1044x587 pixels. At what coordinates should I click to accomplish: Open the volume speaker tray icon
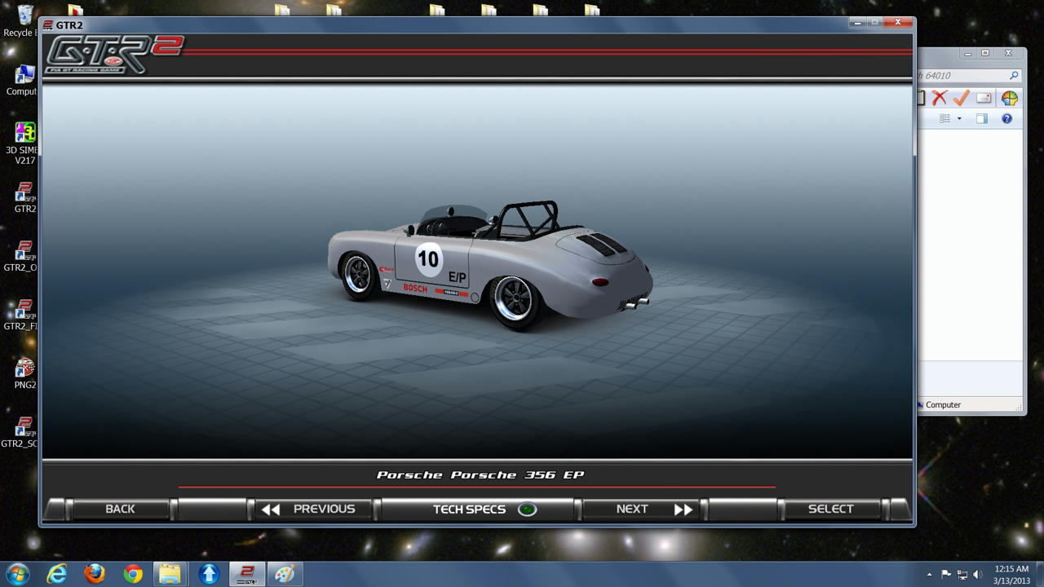[x=978, y=575]
